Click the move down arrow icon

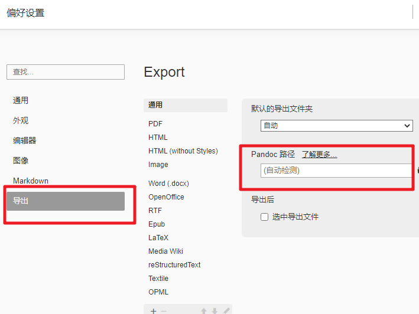tap(215, 310)
